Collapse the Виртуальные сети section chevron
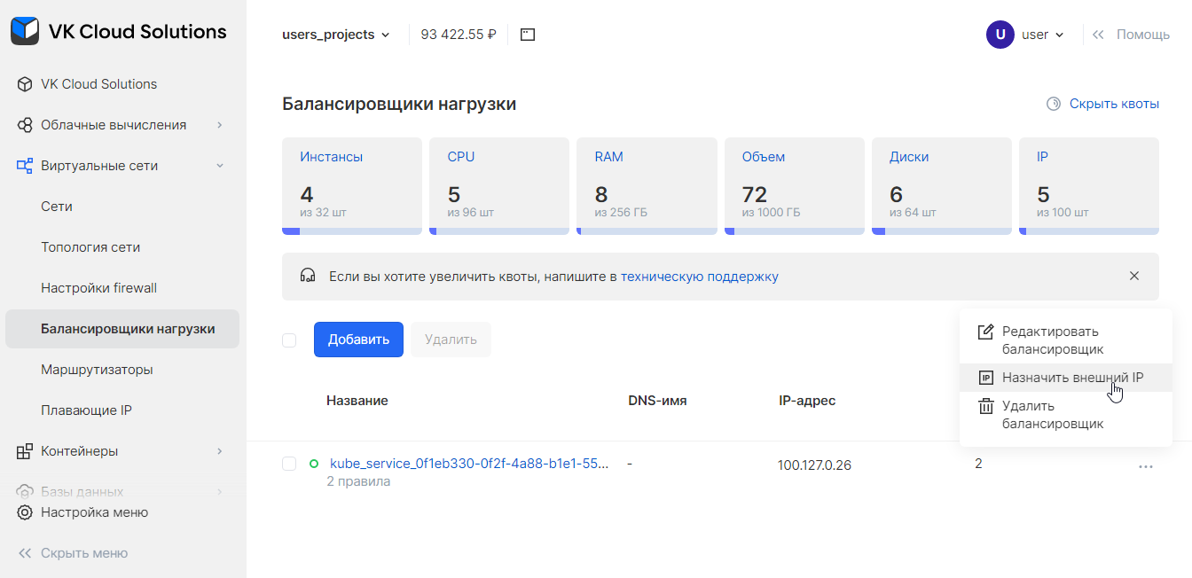 click(x=220, y=166)
